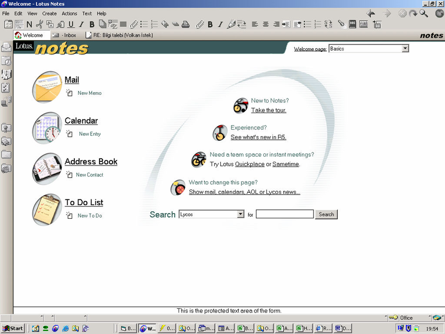Screen dimensions: 445x334
Task: Click the Print toolbar icon
Action: click(186, 25)
